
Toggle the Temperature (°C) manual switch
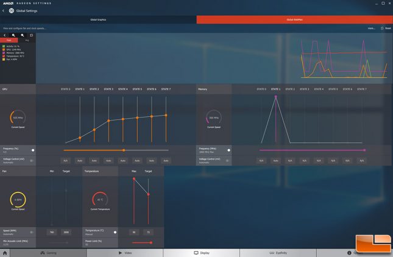click(115, 232)
